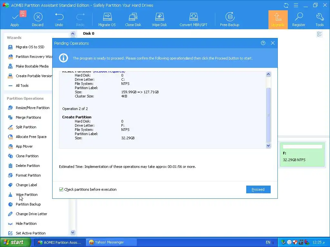Image resolution: width=330 pixels, height=247 pixels.
Task: Select Resize/Move Partition operation
Action: tap(29, 108)
